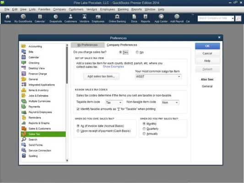Open My QuickBooks from the toolbar
This screenshot has height=183, width=244.
[23, 18]
